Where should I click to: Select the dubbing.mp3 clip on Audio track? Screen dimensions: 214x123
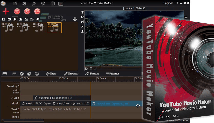pyautogui.click(x=62, y=98)
